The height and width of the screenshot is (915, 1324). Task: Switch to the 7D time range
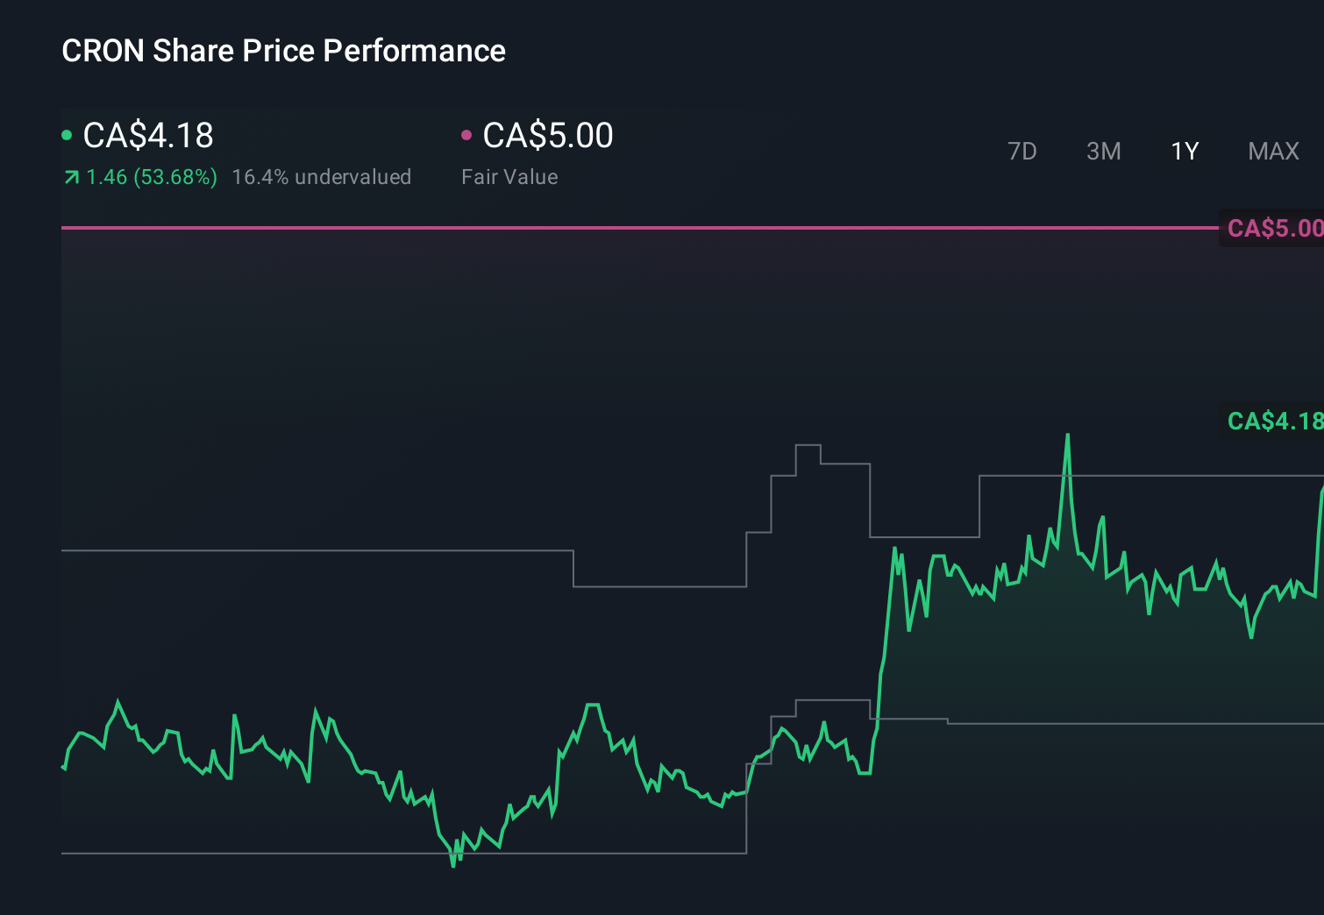point(1022,151)
